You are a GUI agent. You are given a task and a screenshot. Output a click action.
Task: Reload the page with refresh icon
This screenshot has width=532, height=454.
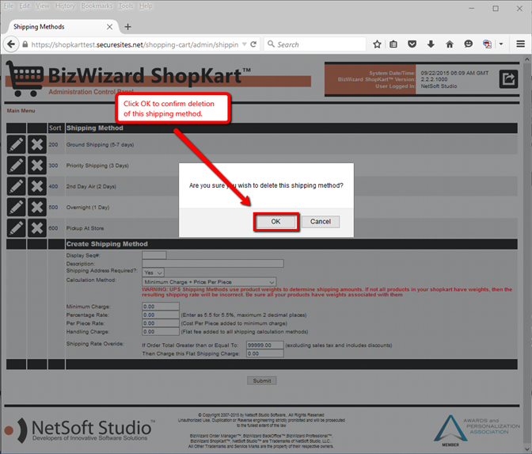click(x=253, y=44)
